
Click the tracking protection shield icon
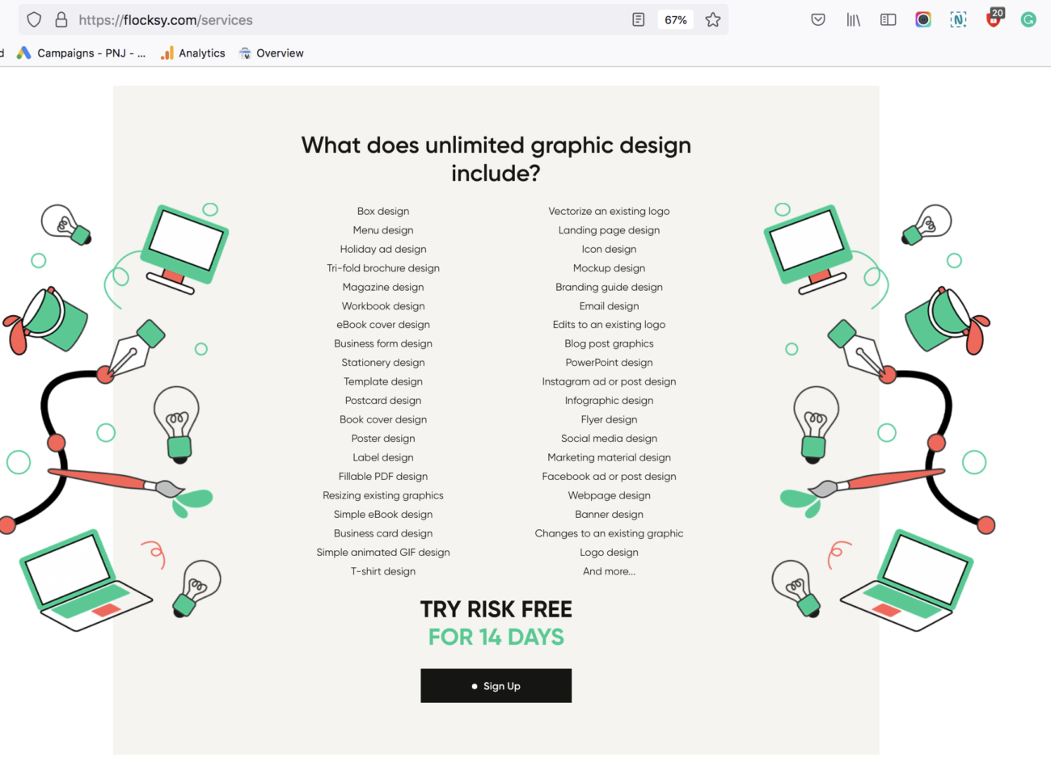click(x=34, y=19)
